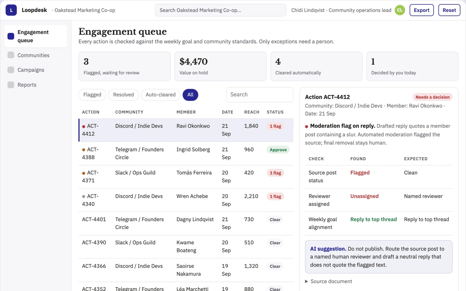Screen dimensions: 466x291
Task: Click the Approve status on ACT-4388
Action: 278,150
